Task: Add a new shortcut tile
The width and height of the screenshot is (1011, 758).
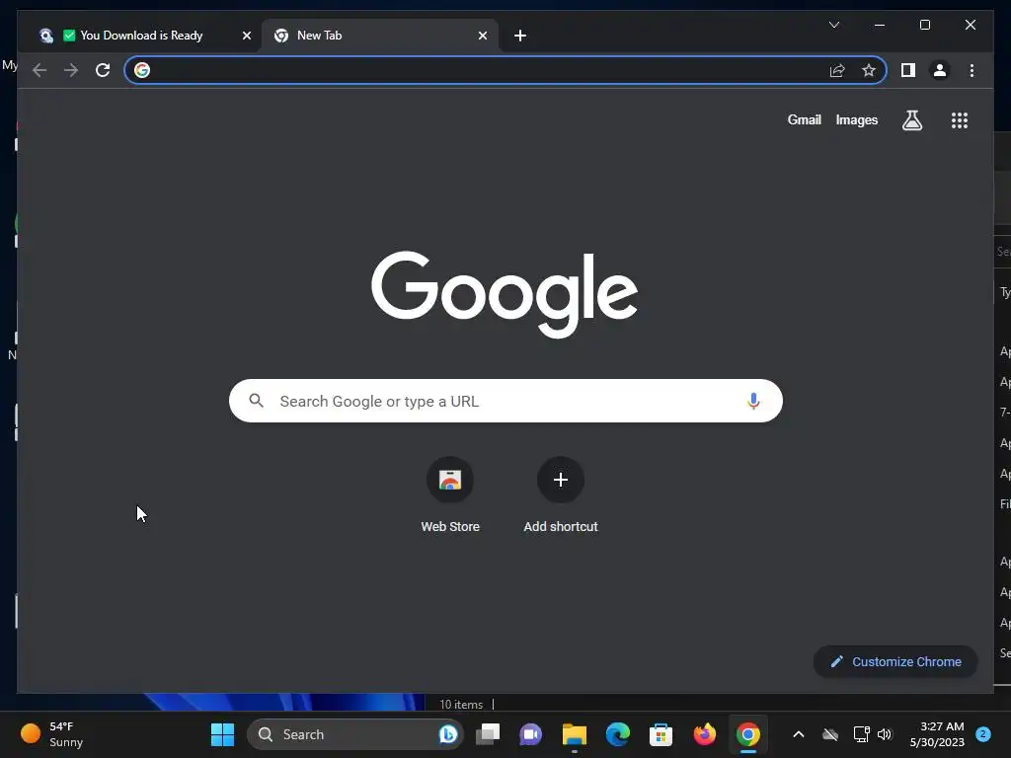Action: (561, 495)
